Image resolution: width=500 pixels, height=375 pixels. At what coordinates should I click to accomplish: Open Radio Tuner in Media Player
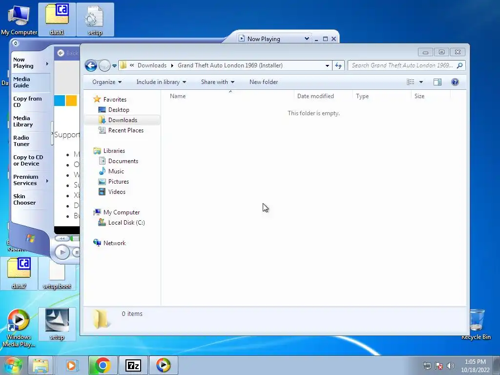pyautogui.click(x=31, y=141)
